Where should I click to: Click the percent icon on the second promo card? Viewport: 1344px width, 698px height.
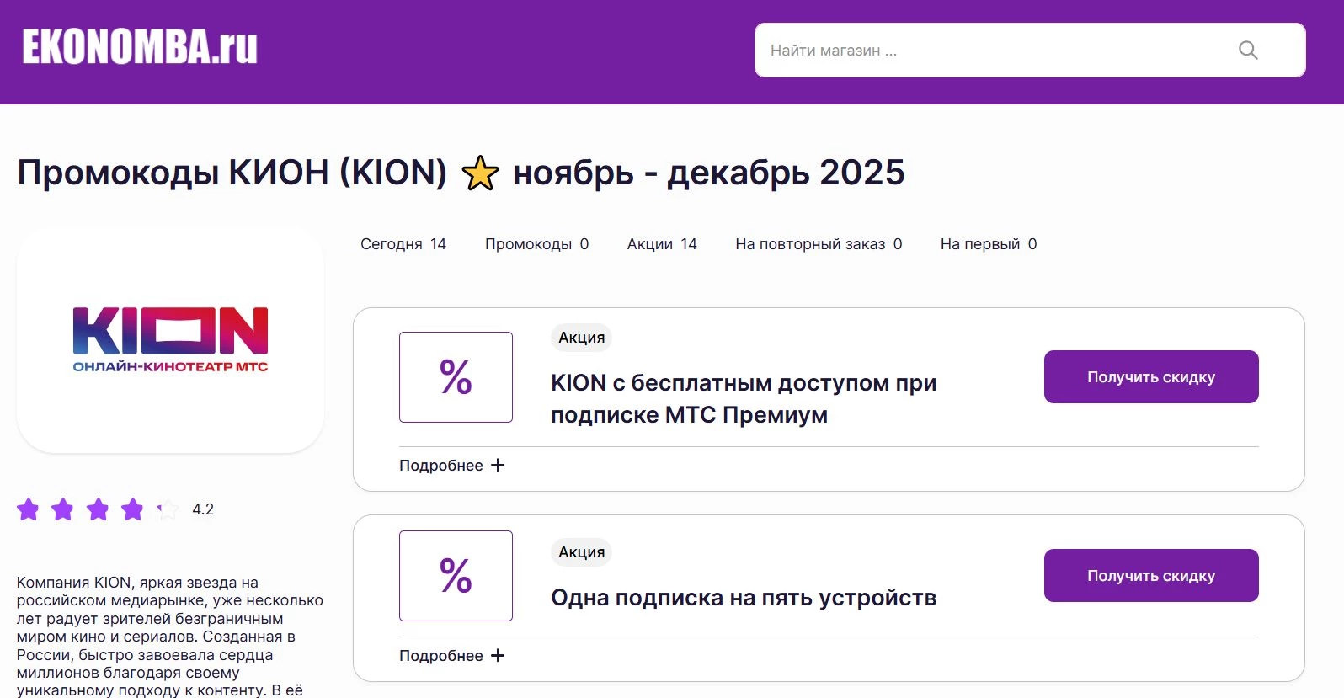point(456,576)
